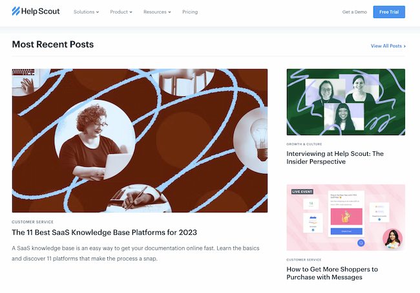This screenshot has height=293, width=420.
Task: Expand the Resources dropdown menu
Action: (157, 12)
